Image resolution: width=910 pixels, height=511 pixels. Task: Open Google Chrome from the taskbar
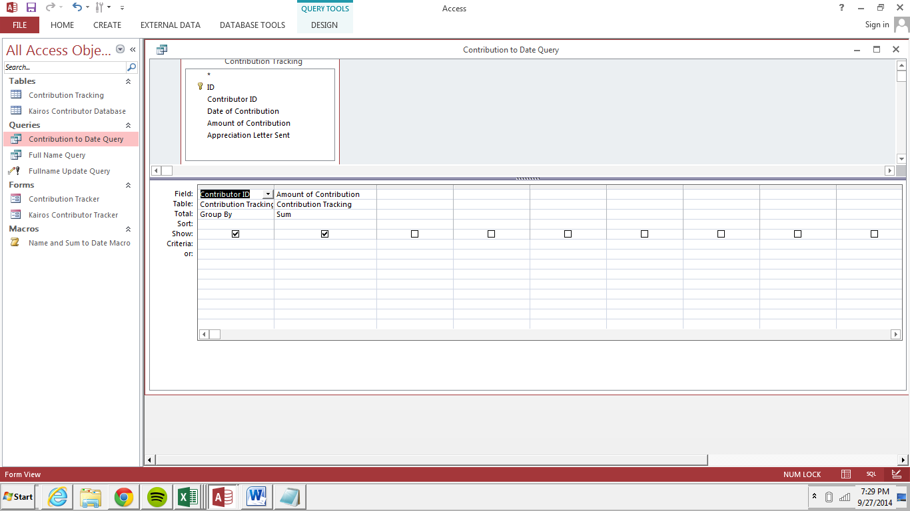(x=123, y=497)
